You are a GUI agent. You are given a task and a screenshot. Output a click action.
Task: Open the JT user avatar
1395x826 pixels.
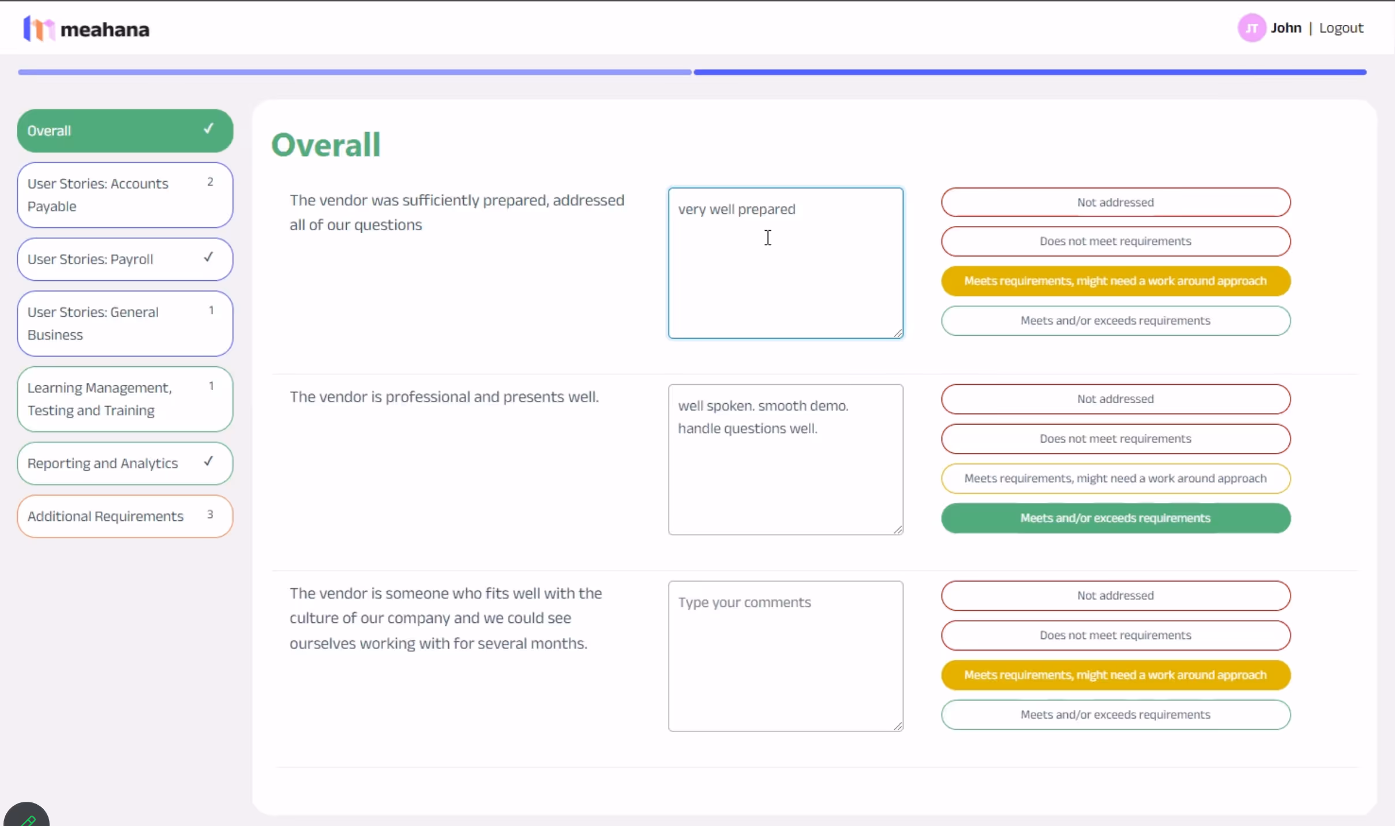click(x=1251, y=28)
